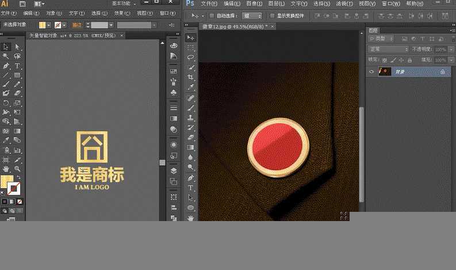The image size is (456, 270).
Task: Select the Illustrator Line Segment tool
Action: pos(6,75)
